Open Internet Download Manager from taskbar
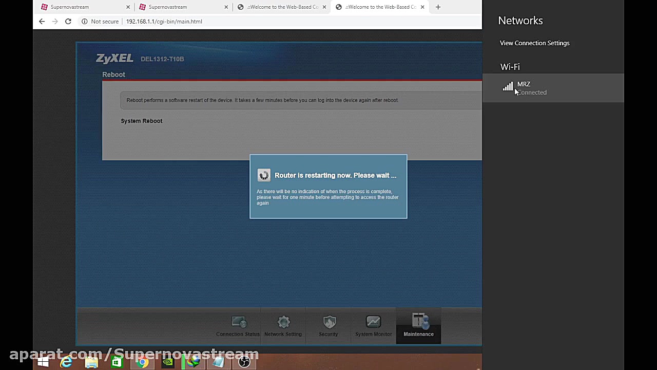This screenshot has height=370, width=657. [193, 362]
